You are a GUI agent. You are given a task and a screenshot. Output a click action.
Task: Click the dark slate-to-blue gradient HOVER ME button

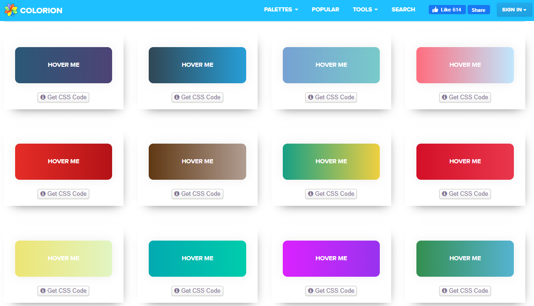pyautogui.click(x=197, y=65)
